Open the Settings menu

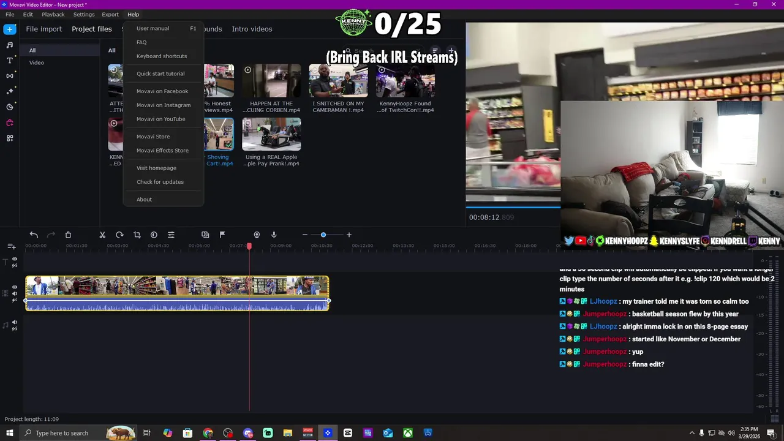coord(84,15)
